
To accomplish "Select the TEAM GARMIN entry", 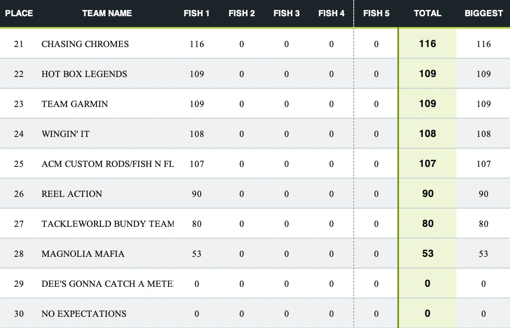I will pos(75,104).
